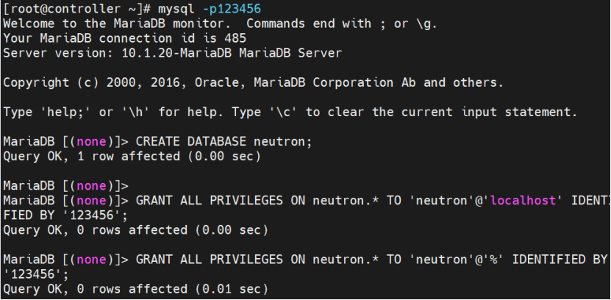Viewport: 611px width, 300px height.
Task: Click the CREATE DATABASE neutron statement
Action: click(x=224, y=142)
